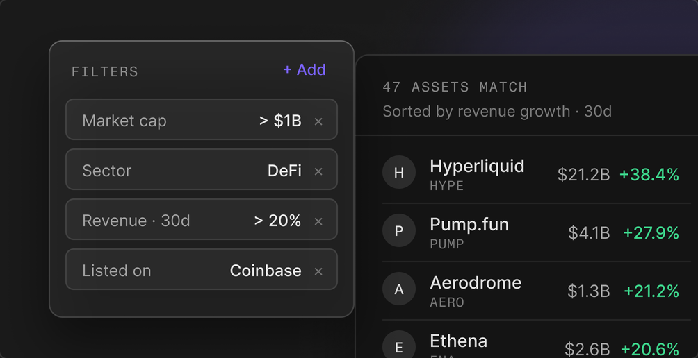Edit the Revenue > 20% threshold

click(x=278, y=221)
